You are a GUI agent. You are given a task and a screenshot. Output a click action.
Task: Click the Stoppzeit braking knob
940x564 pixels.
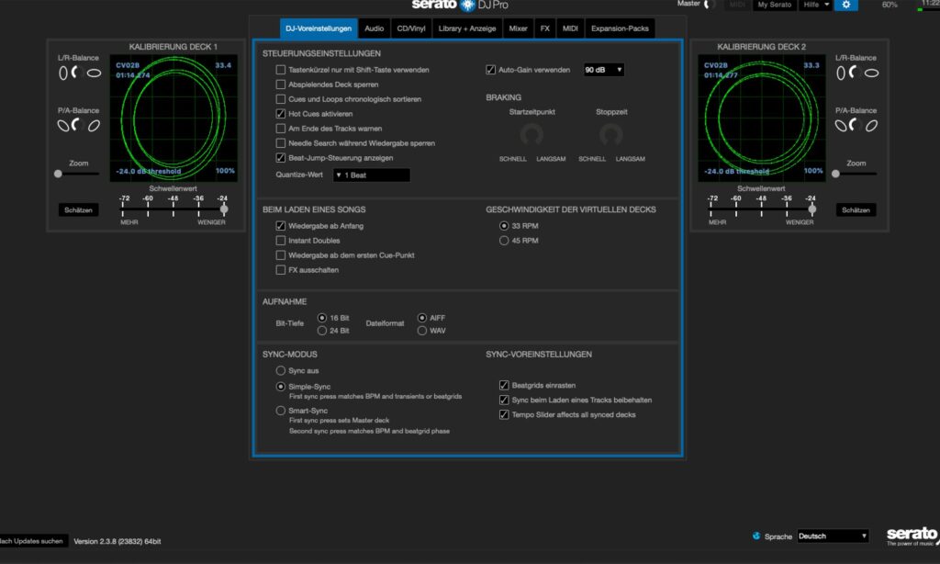(x=610, y=135)
